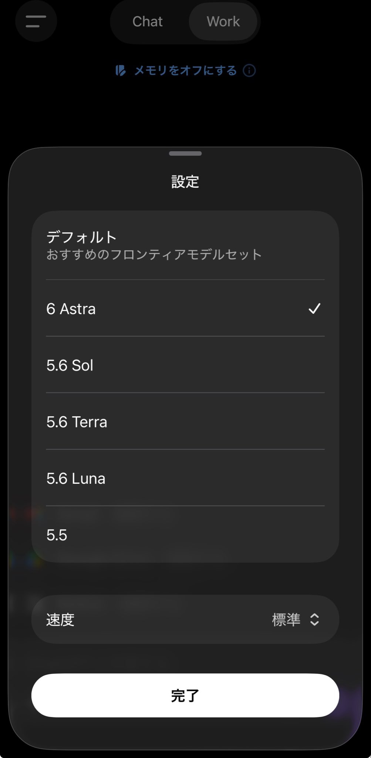Open the info icon next to memory text
371x758 pixels.
249,70
